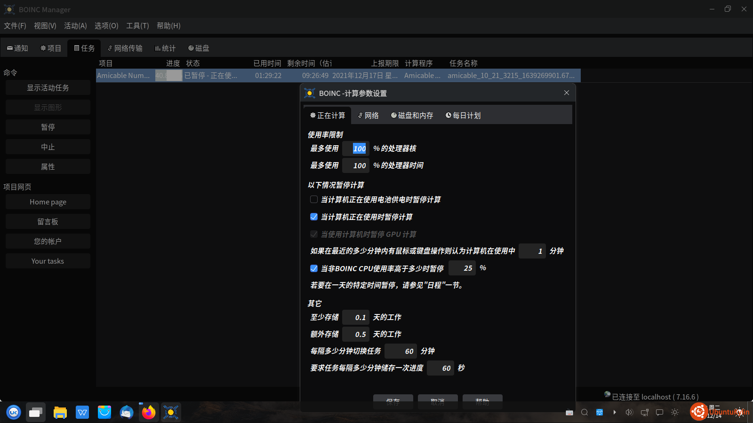Open Thunderbird mail from the taskbar

tap(127, 412)
